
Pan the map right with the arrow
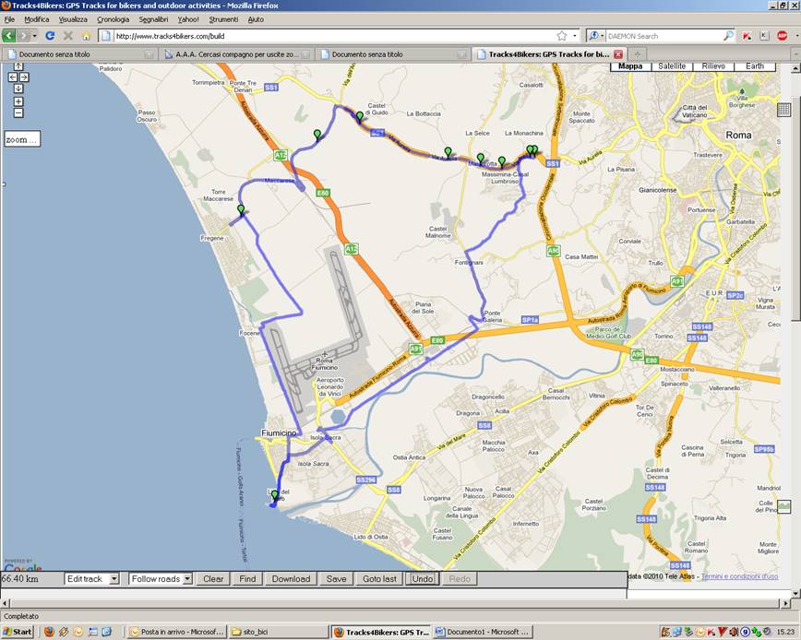(x=24, y=77)
